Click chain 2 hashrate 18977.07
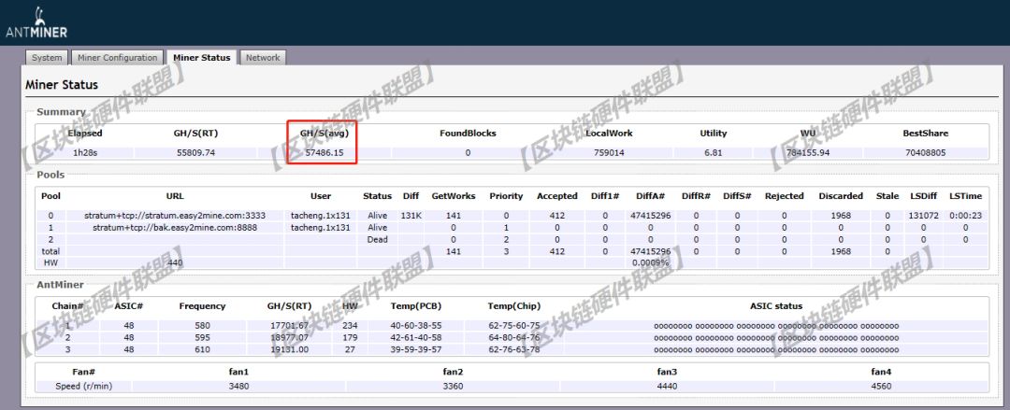This screenshot has height=410, width=1010. 289,337
